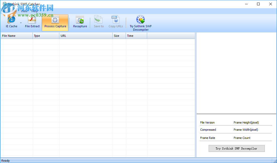Screen dimensions: 277x163
Task: Sort the list by File Name
Action: click(16, 35)
